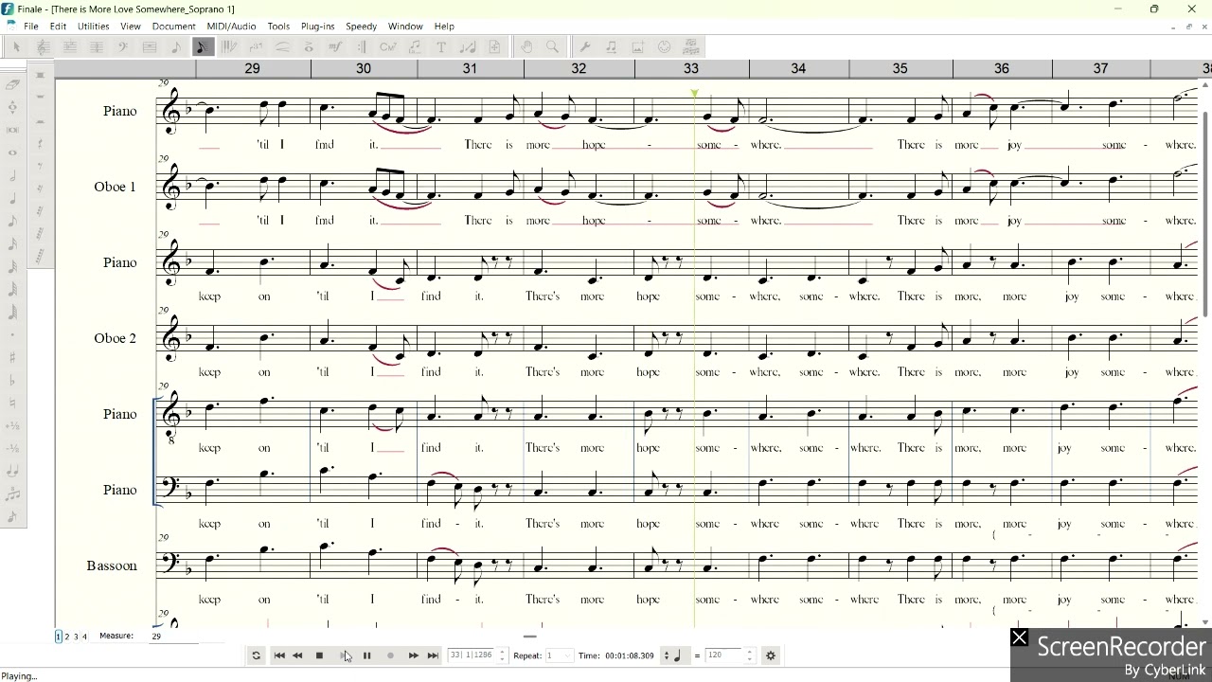Screen dimensions: 1212x682
Task: Select the Simple Entry tool
Action: coord(176,46)
